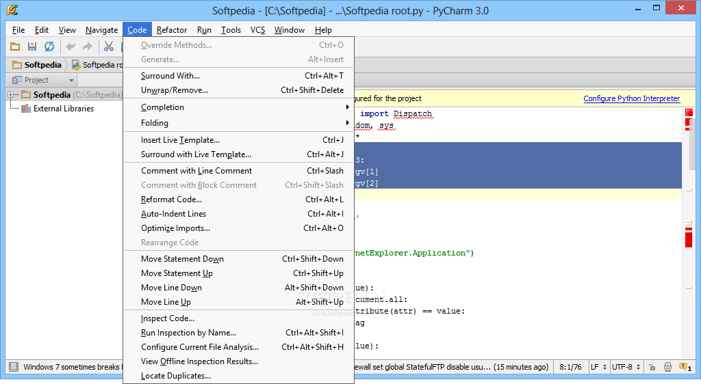Choose Auto-Indent Lines menu entry

pyautogui.click(x=239, y=214)
